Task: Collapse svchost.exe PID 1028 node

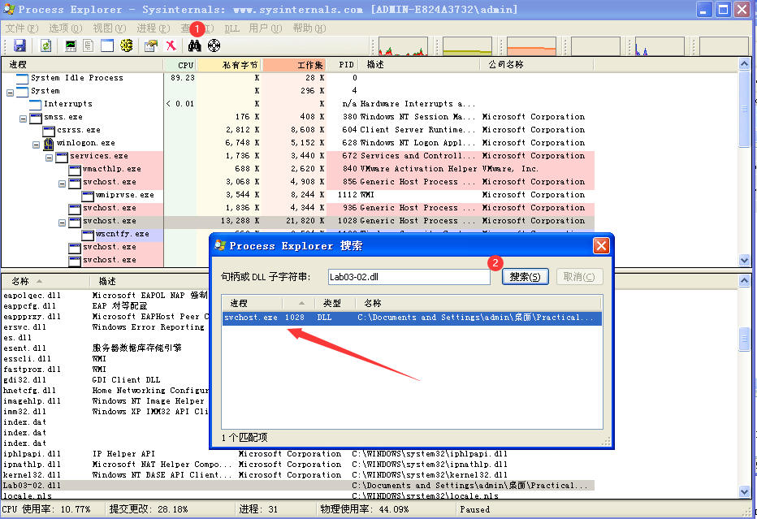Action: (x=62, y=223)
